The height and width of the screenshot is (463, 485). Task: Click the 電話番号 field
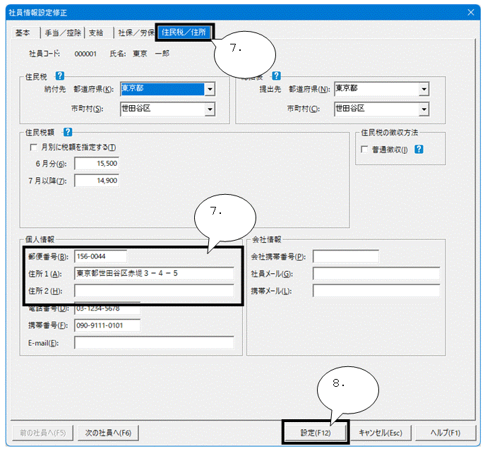[107, 308]
